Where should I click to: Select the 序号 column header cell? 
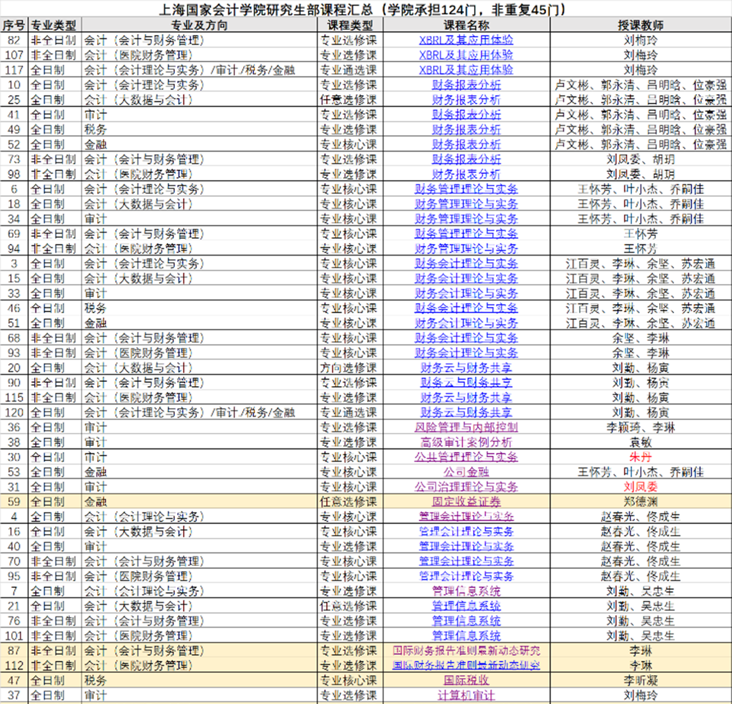pos(14,25)
